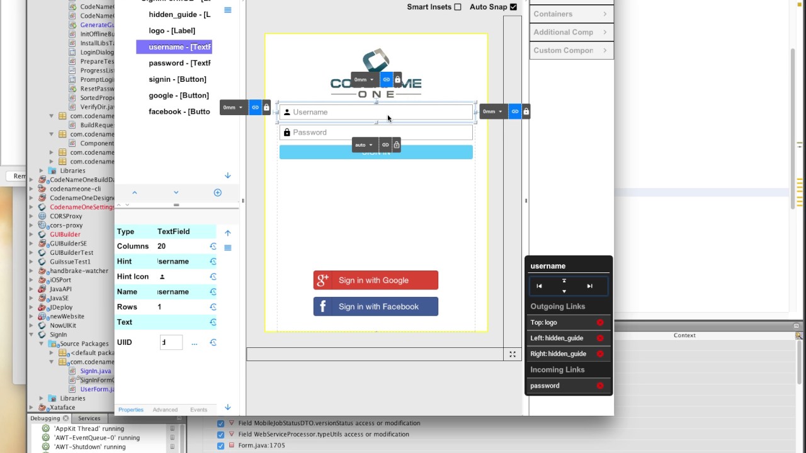Click the circled plus add component icon
This screenshot has height=453, width=806.
(x=217, y=193)
